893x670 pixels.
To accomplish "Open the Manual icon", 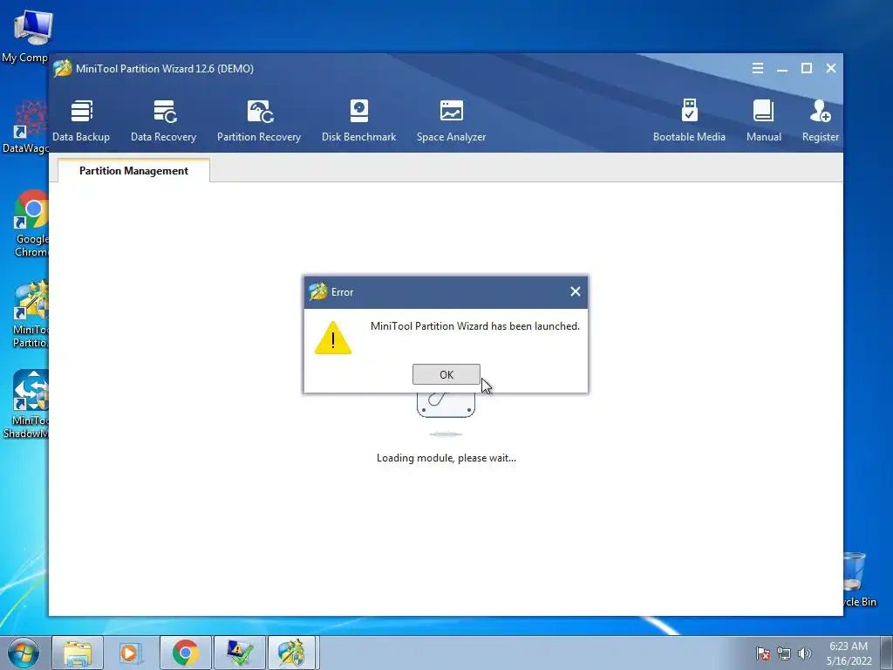I will click(x=764, y=121).
